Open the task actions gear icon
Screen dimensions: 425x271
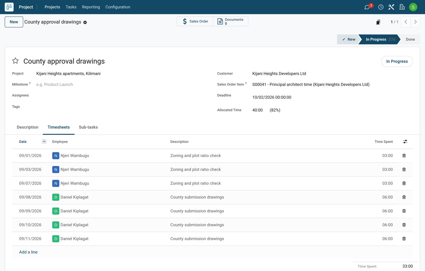[x=85, y=22]
